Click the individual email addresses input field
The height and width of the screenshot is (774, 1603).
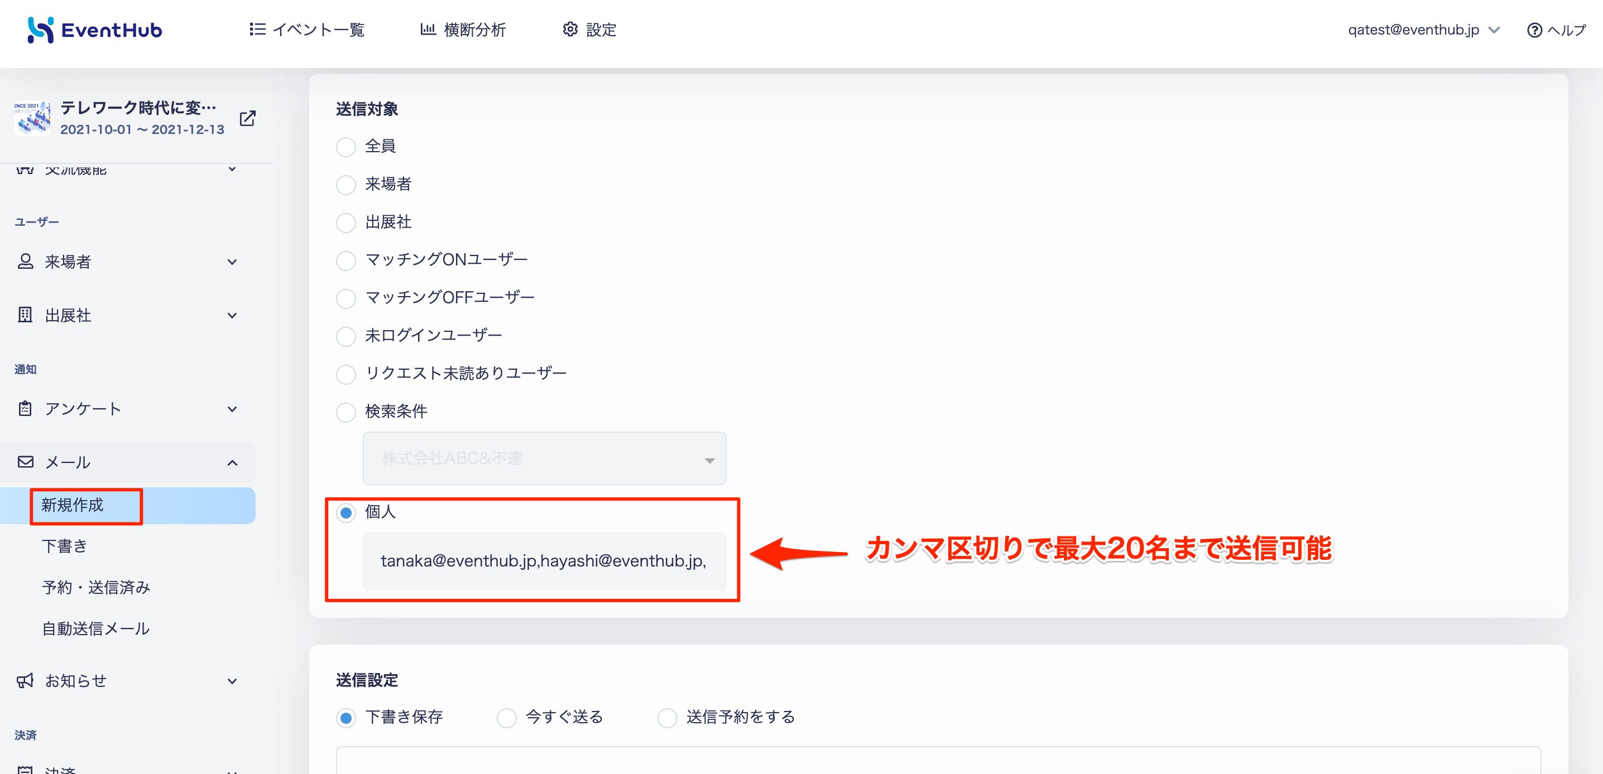click(x=545, y=561)
